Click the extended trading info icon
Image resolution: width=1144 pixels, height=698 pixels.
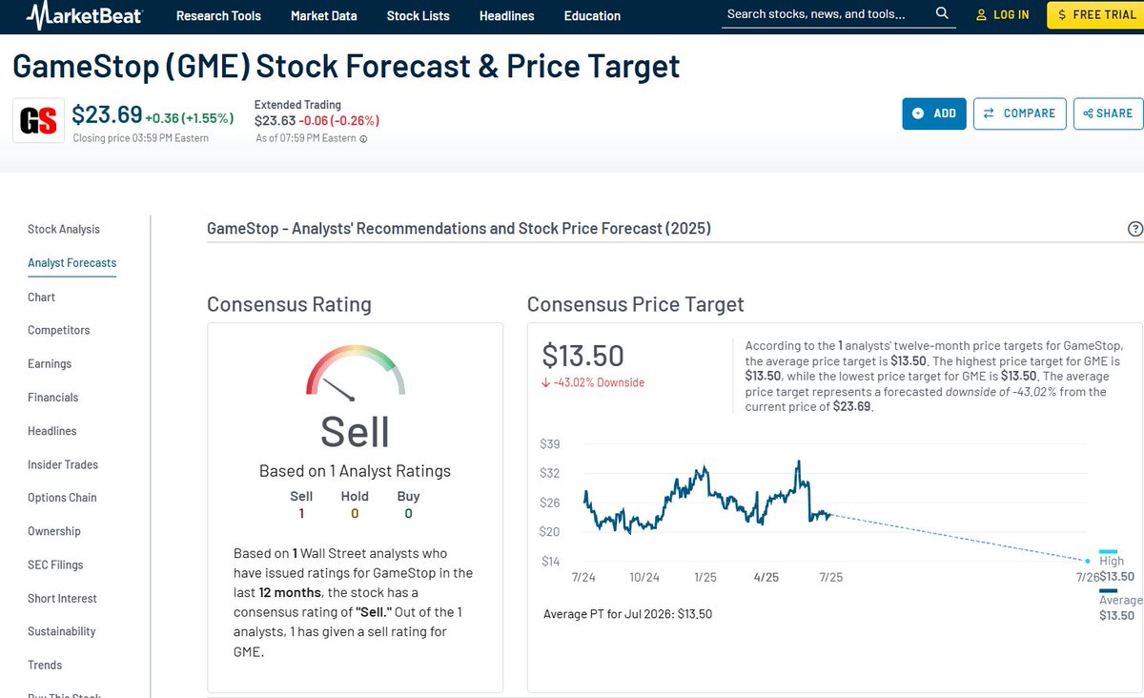click(363, 139)
